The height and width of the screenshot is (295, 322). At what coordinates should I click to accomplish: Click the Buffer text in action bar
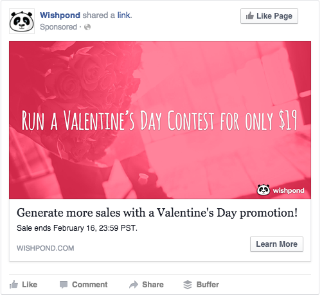pyautogui.click(x=208, y=285)
